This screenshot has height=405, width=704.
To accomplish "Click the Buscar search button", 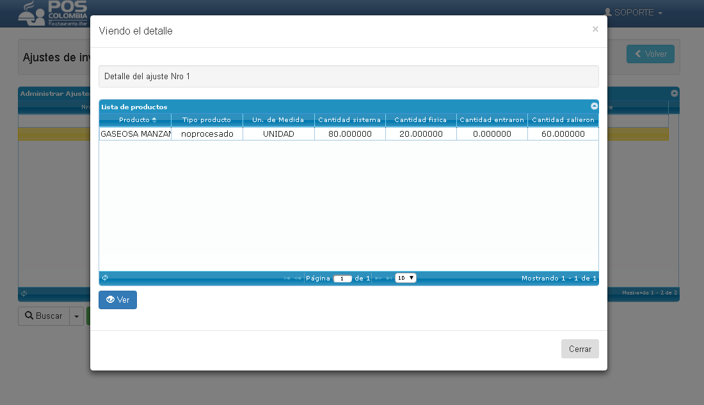I will pyautogui.click(x=44, y=316).
